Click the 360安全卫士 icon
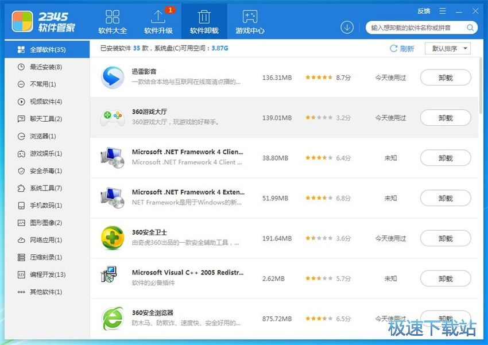The height and width of the screenshot is (345, 488). [113, 238]
